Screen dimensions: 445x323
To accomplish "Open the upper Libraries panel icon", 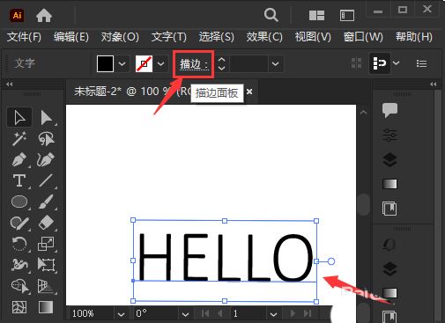I will click(x=389, y=209).
